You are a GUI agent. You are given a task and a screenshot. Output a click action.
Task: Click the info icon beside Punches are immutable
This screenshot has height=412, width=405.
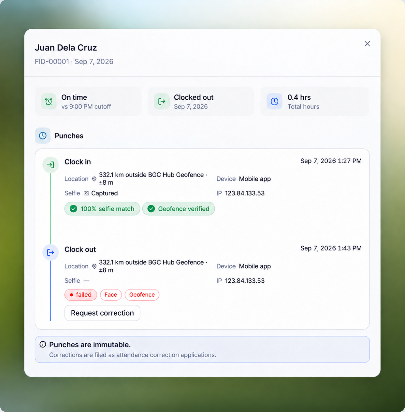[43, 344]
